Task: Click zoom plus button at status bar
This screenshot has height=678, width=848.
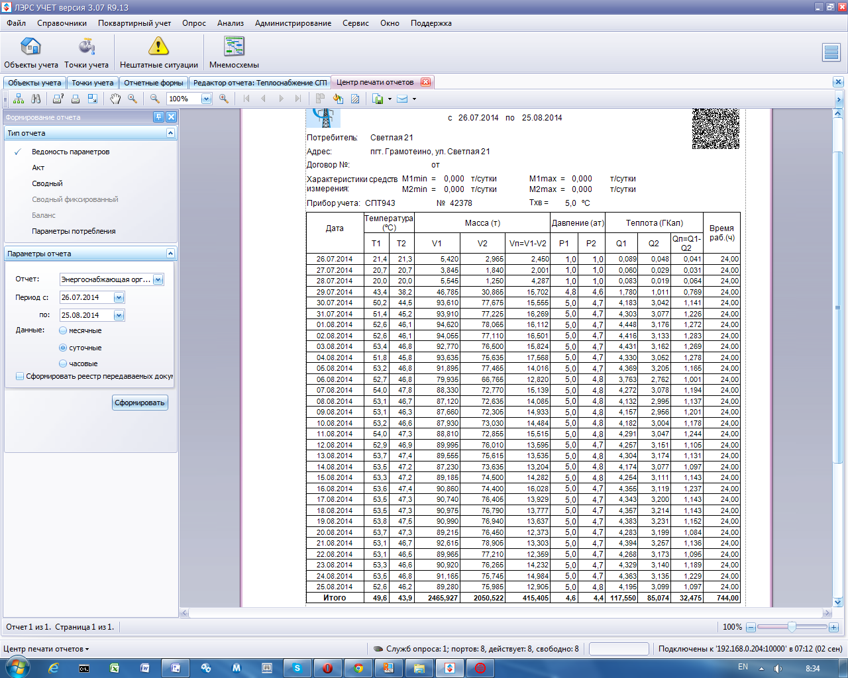Action: point(833,627)
